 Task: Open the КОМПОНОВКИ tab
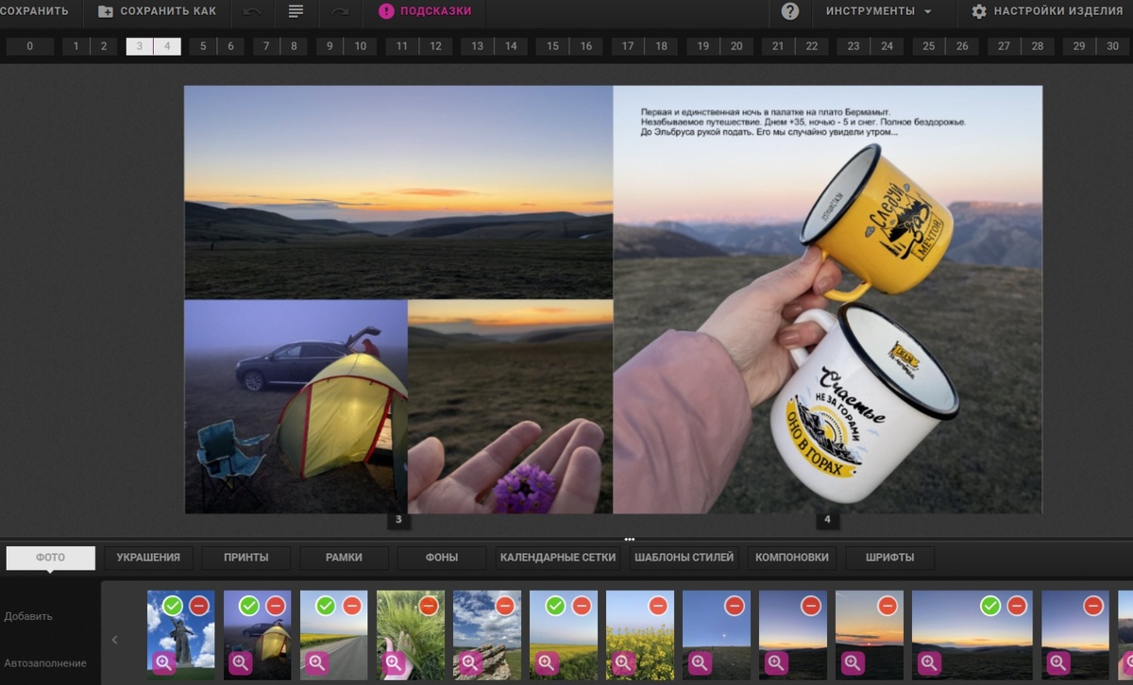coord(792,558)
